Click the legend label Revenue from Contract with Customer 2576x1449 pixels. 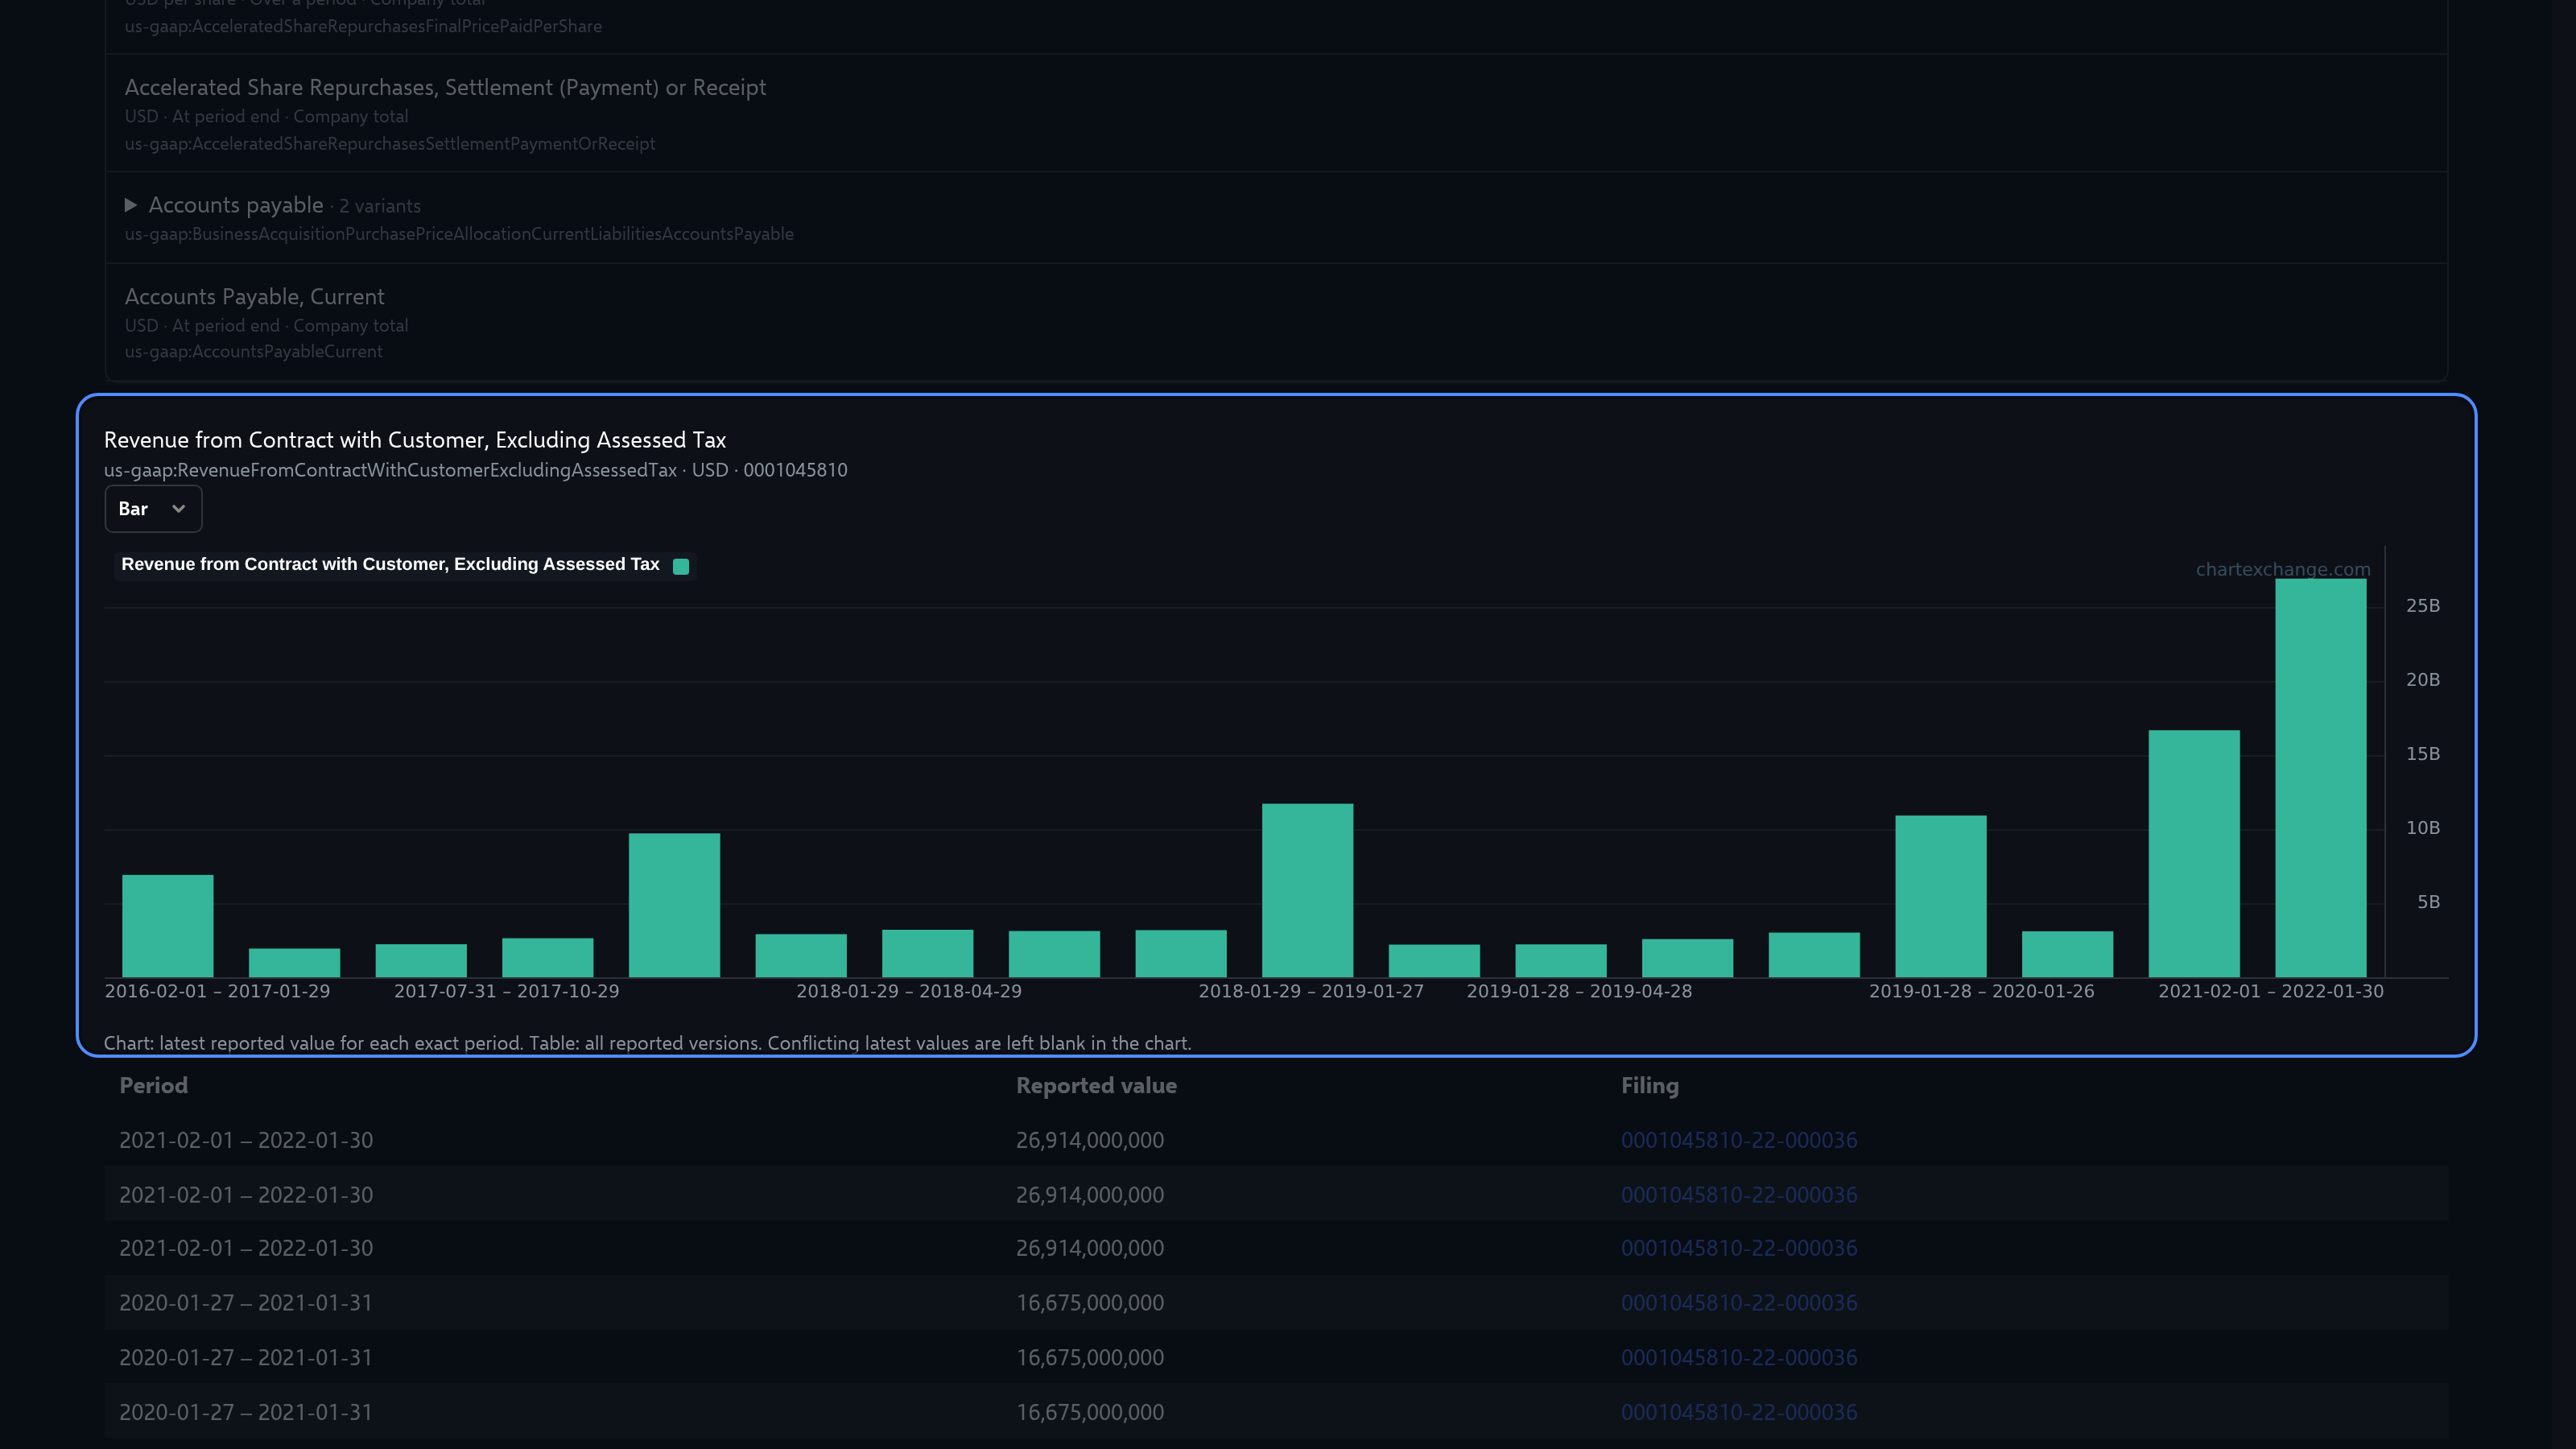click(x=390, y=564)
